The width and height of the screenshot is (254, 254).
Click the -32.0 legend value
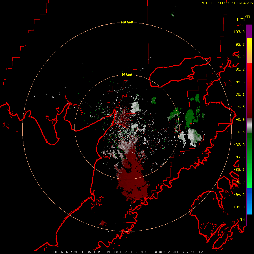239,145
